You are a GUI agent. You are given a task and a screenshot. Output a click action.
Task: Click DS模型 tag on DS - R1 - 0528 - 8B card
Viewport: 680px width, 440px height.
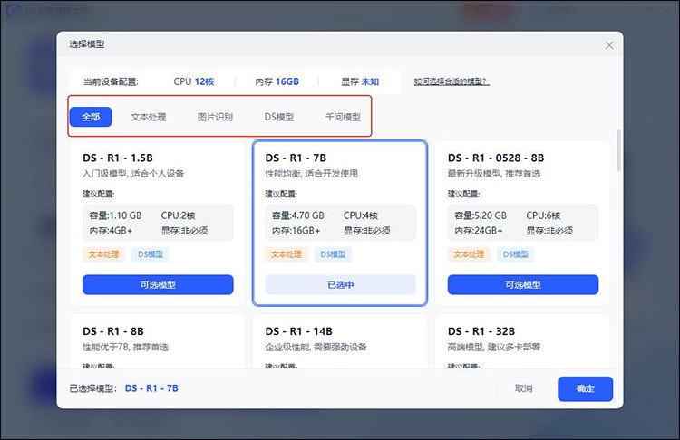[516, 254]
